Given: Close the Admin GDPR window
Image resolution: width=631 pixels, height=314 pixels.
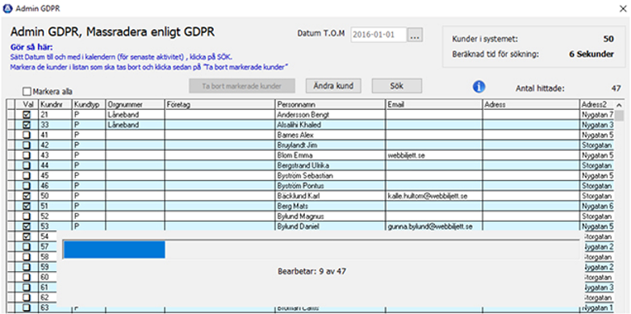Looking at the screenshot, I should (623, 8).
